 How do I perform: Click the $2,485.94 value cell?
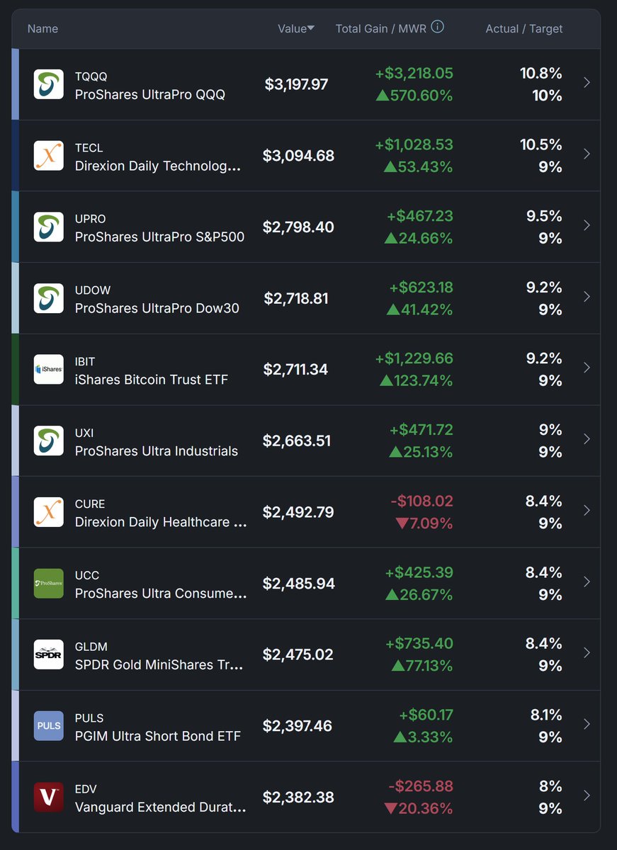tap(299, 584)
